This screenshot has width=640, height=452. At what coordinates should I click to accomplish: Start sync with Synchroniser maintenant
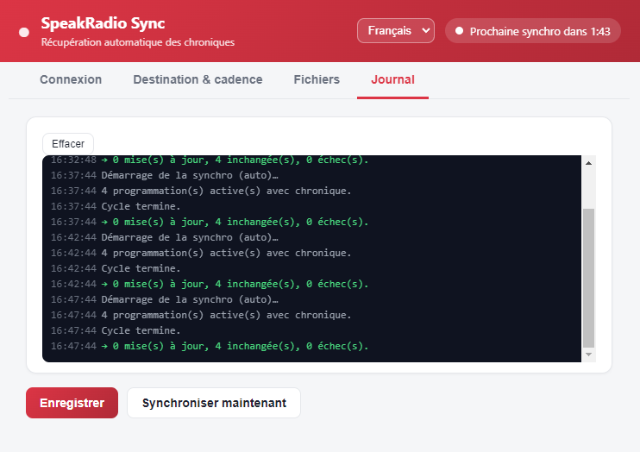214,403
